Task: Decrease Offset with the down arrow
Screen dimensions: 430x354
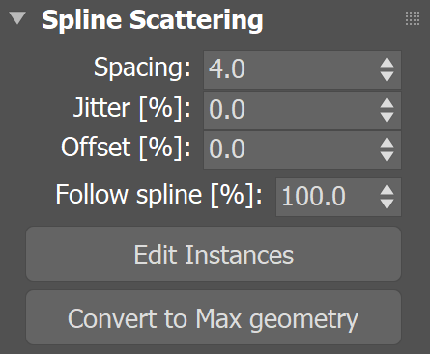Action: (x=387, y=156)
